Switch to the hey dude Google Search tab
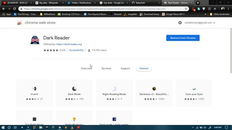The width and height of the screenshot is (232, 130). [113, 3]
